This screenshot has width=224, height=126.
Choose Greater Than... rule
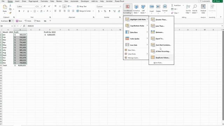pos(161,20)
